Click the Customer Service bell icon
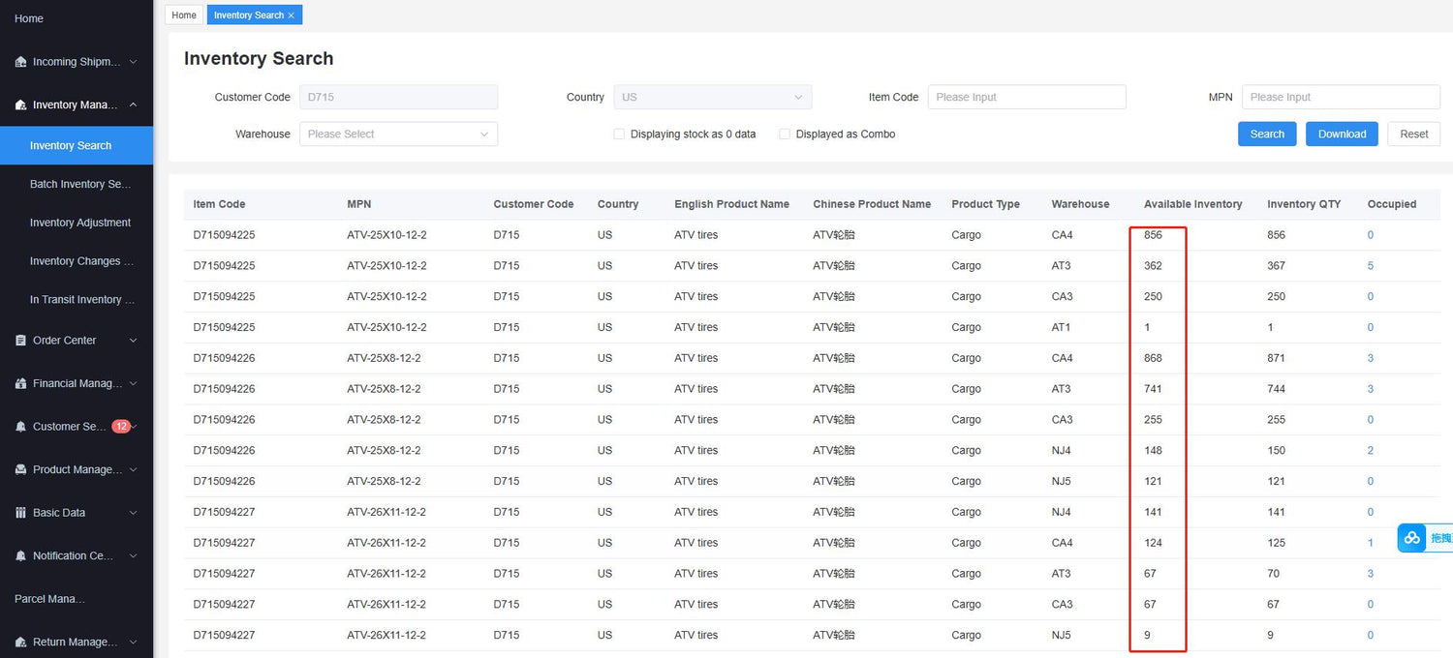 coord(21,427)
